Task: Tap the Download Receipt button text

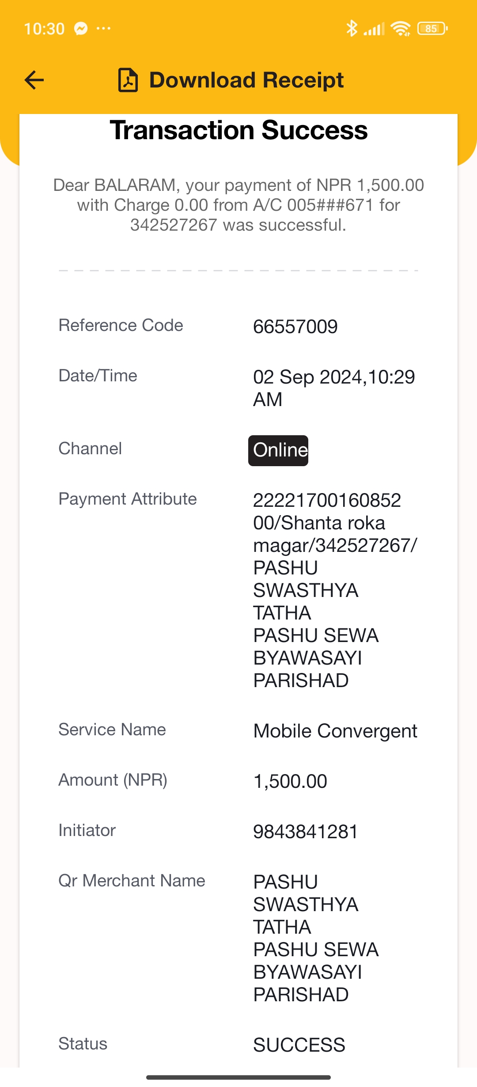Action: [x=246, y=80]
